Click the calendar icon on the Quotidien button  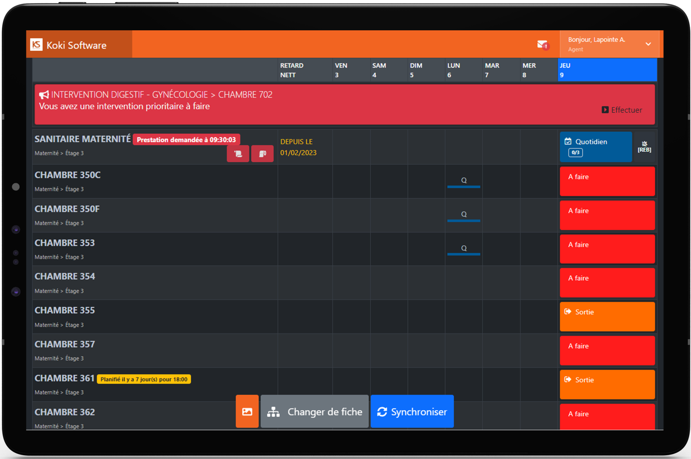coord(569,142)
